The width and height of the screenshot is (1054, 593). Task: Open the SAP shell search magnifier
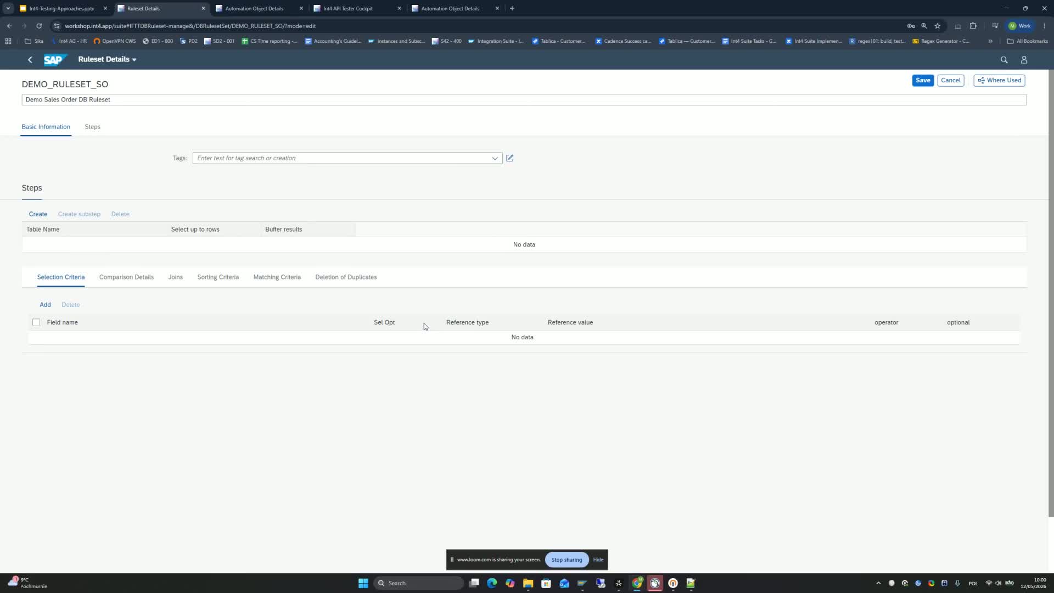pyautogui.click(x=1004, y=60)
